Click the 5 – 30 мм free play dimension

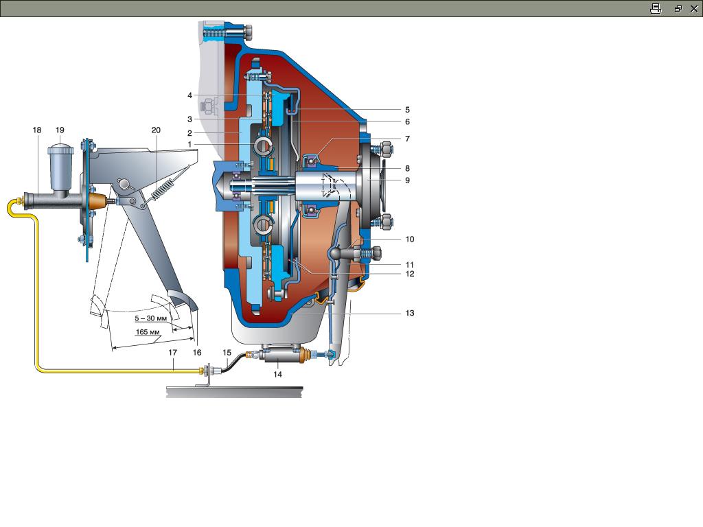pos(150,318)
